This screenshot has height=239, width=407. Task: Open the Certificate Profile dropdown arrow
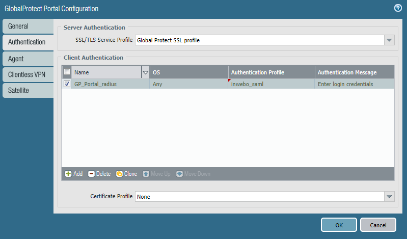389,197
